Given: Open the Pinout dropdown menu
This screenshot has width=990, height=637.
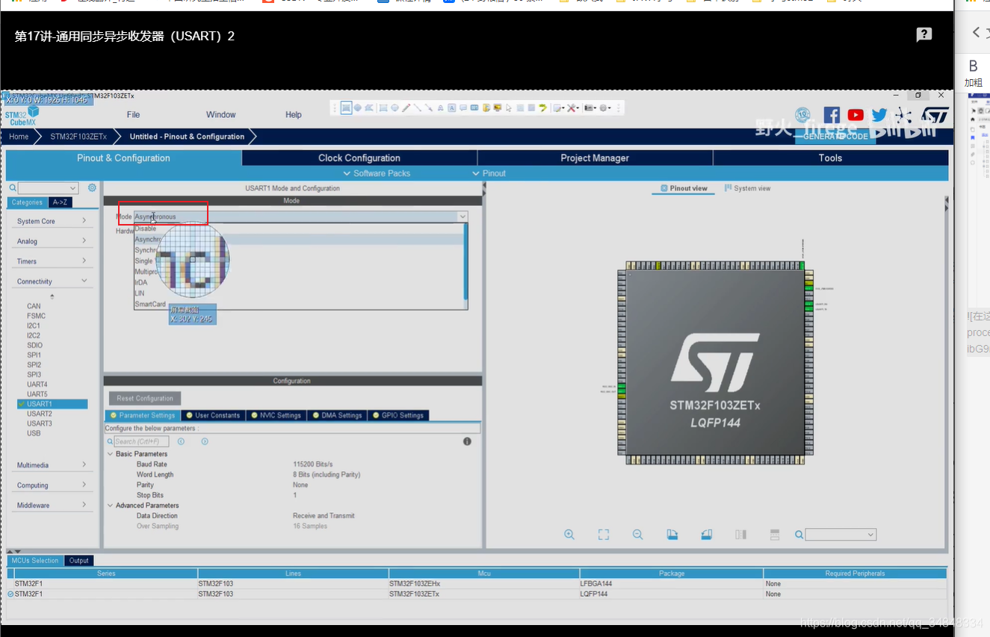Looking at the screenshot, I should 489,173.
